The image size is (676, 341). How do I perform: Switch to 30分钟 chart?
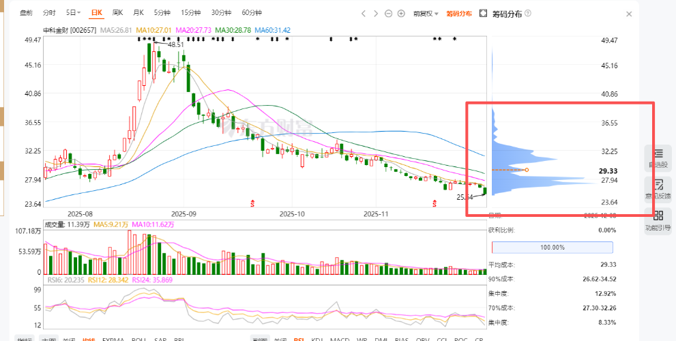click(x=221, y=12)
